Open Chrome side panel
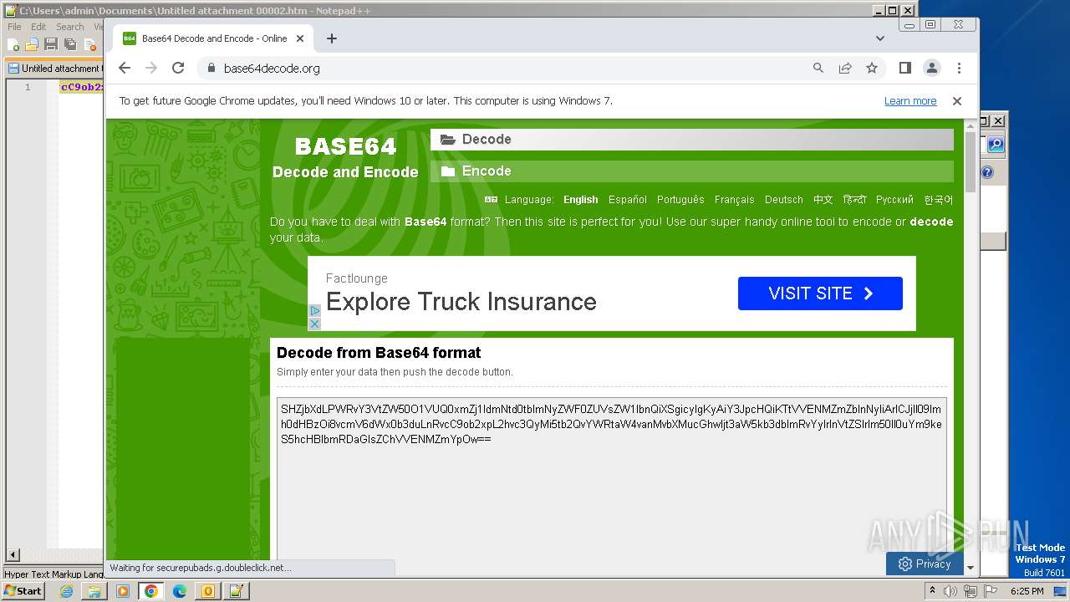The image size is (1070, 602). [x=904, y=68]
